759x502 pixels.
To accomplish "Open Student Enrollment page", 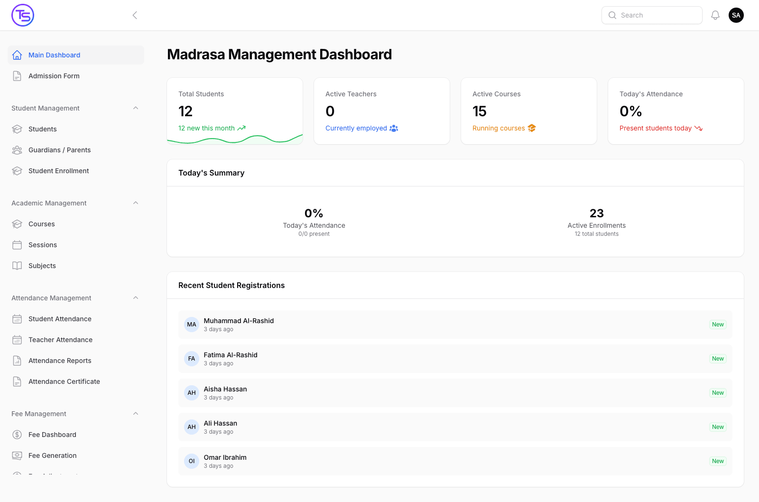I will tap(76, 171).
